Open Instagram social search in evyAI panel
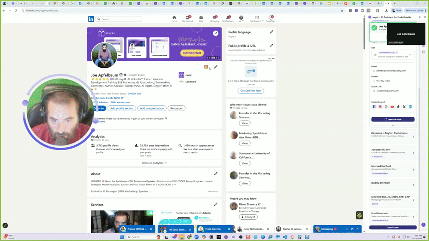This screenshot has width=429, height=241. point(380,107)
